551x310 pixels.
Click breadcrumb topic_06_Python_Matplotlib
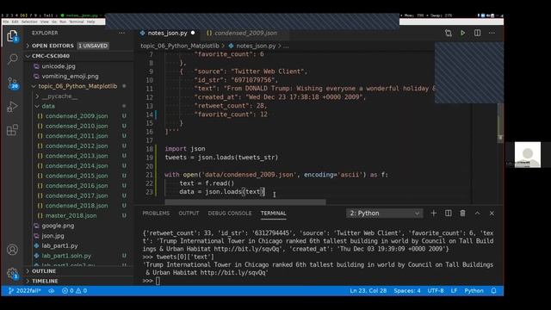click(180, 46)
